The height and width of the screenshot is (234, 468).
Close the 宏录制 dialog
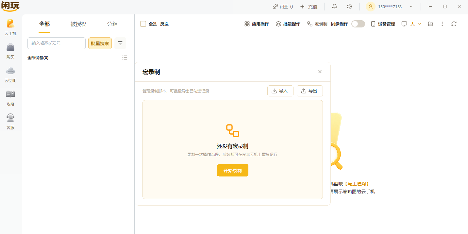tap(320, 72)
